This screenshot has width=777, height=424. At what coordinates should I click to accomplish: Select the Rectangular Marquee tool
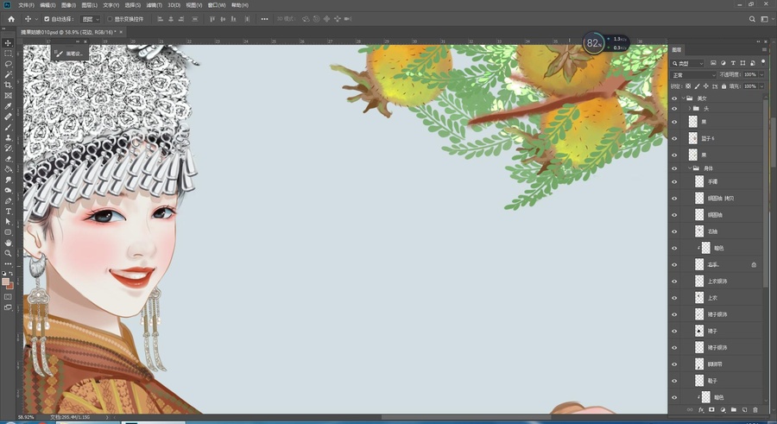[8, 54]
